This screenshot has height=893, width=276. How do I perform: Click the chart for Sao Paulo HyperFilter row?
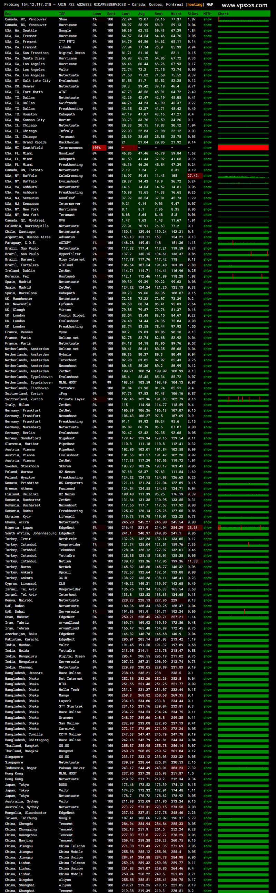[x=243, y=254]
